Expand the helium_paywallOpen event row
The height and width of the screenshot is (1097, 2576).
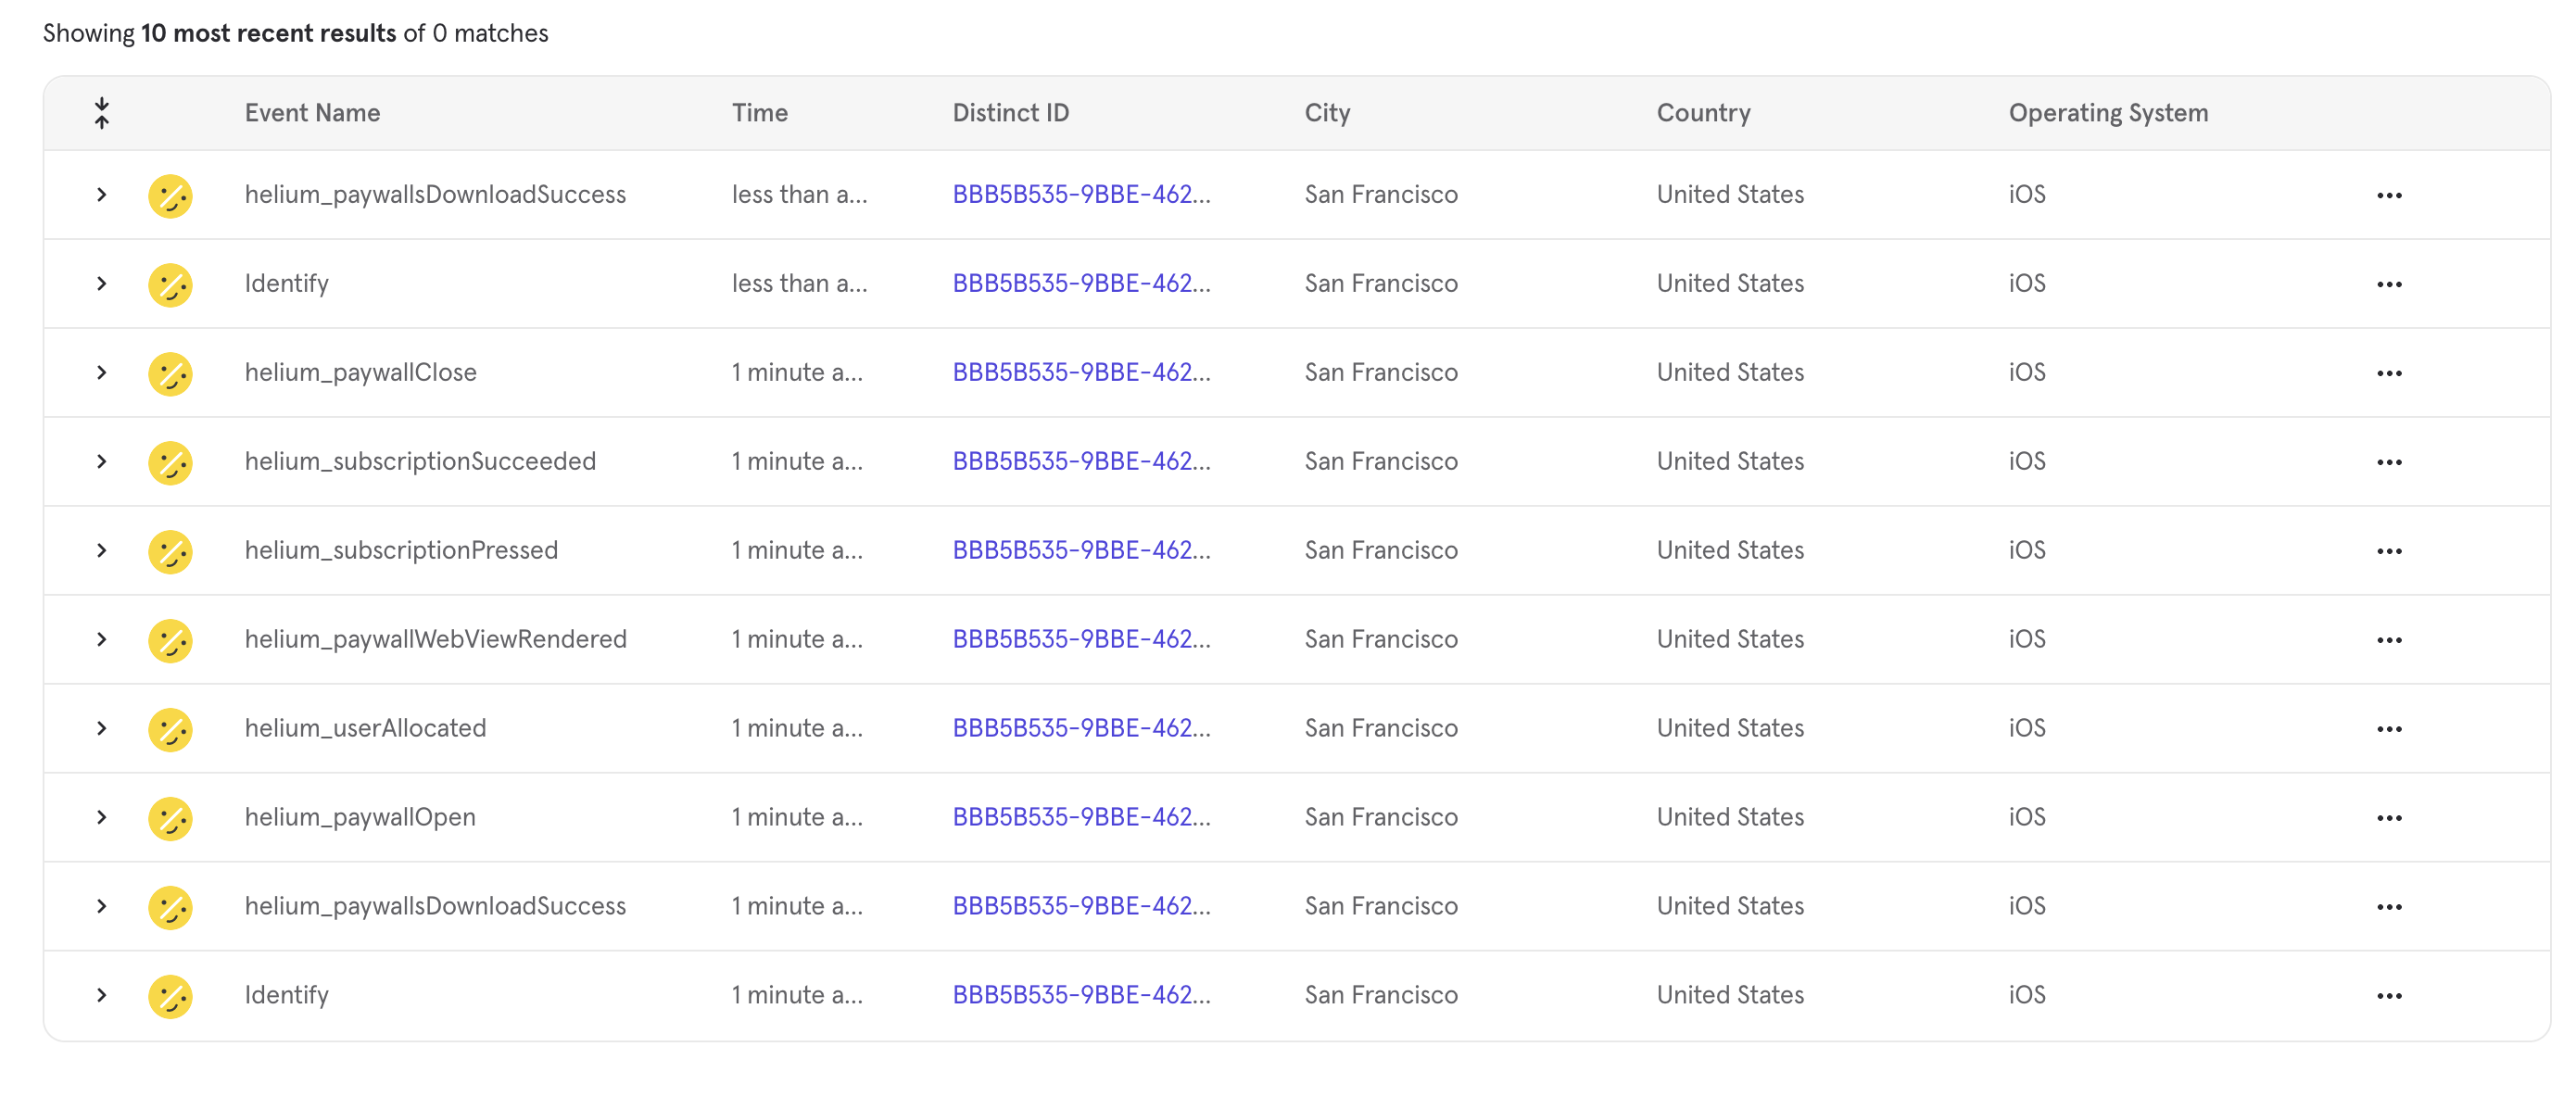pyautogui.click(x=102, y=818)
